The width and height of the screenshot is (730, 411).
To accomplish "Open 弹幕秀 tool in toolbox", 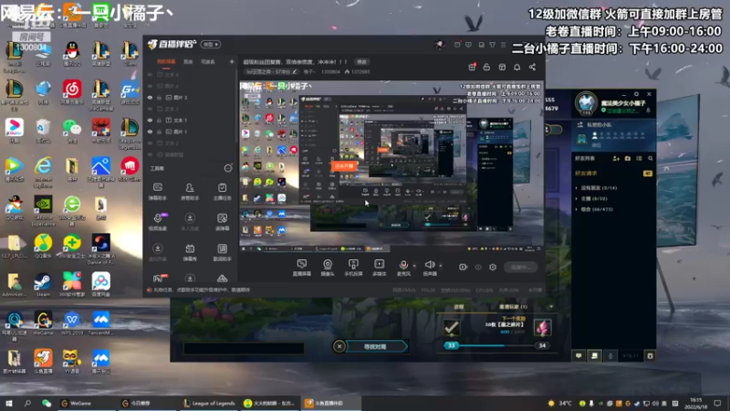I will click(190, 252).
